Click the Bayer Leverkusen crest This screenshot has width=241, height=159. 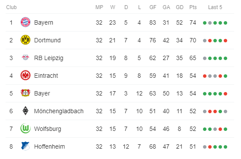point(25,93)
